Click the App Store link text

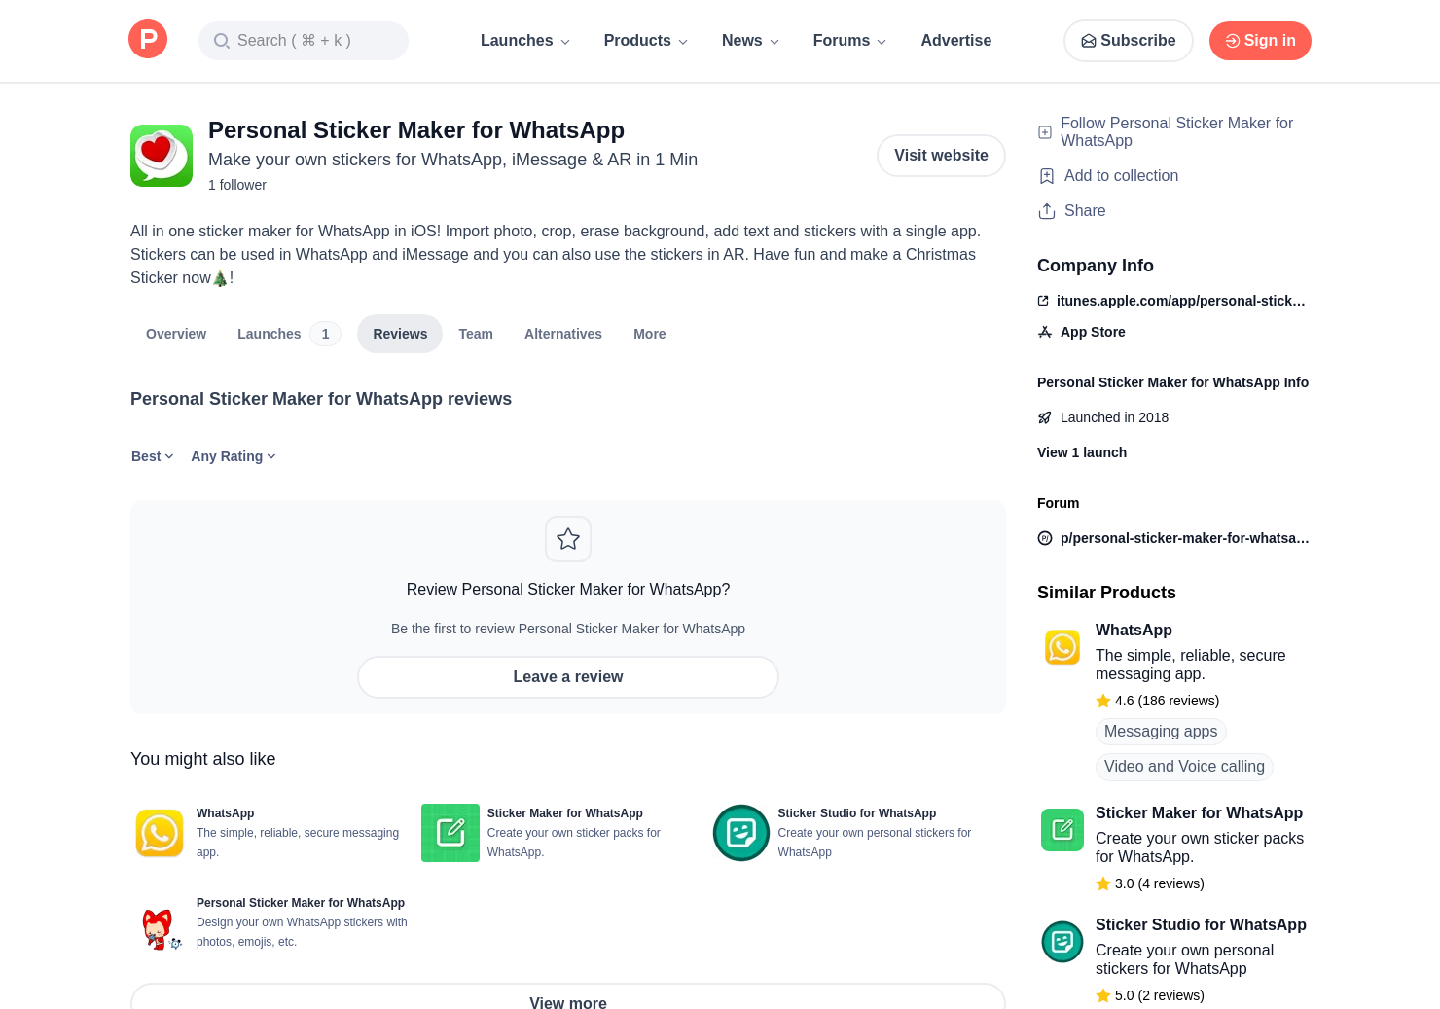(1093, 332)
